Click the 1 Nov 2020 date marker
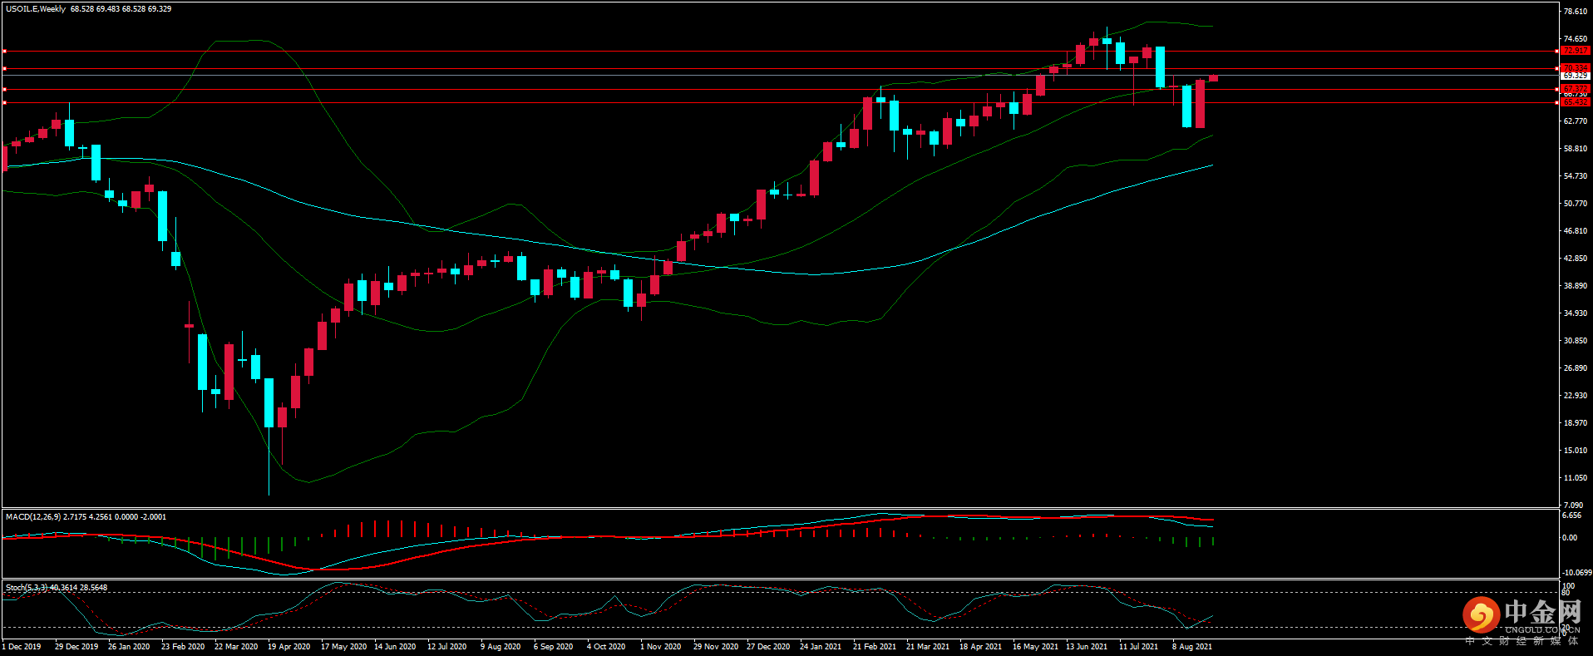Viewport: 1593px width, 656px height. [660, 647]
